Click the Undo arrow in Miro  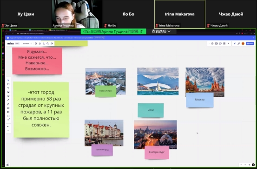coord(8,126)
